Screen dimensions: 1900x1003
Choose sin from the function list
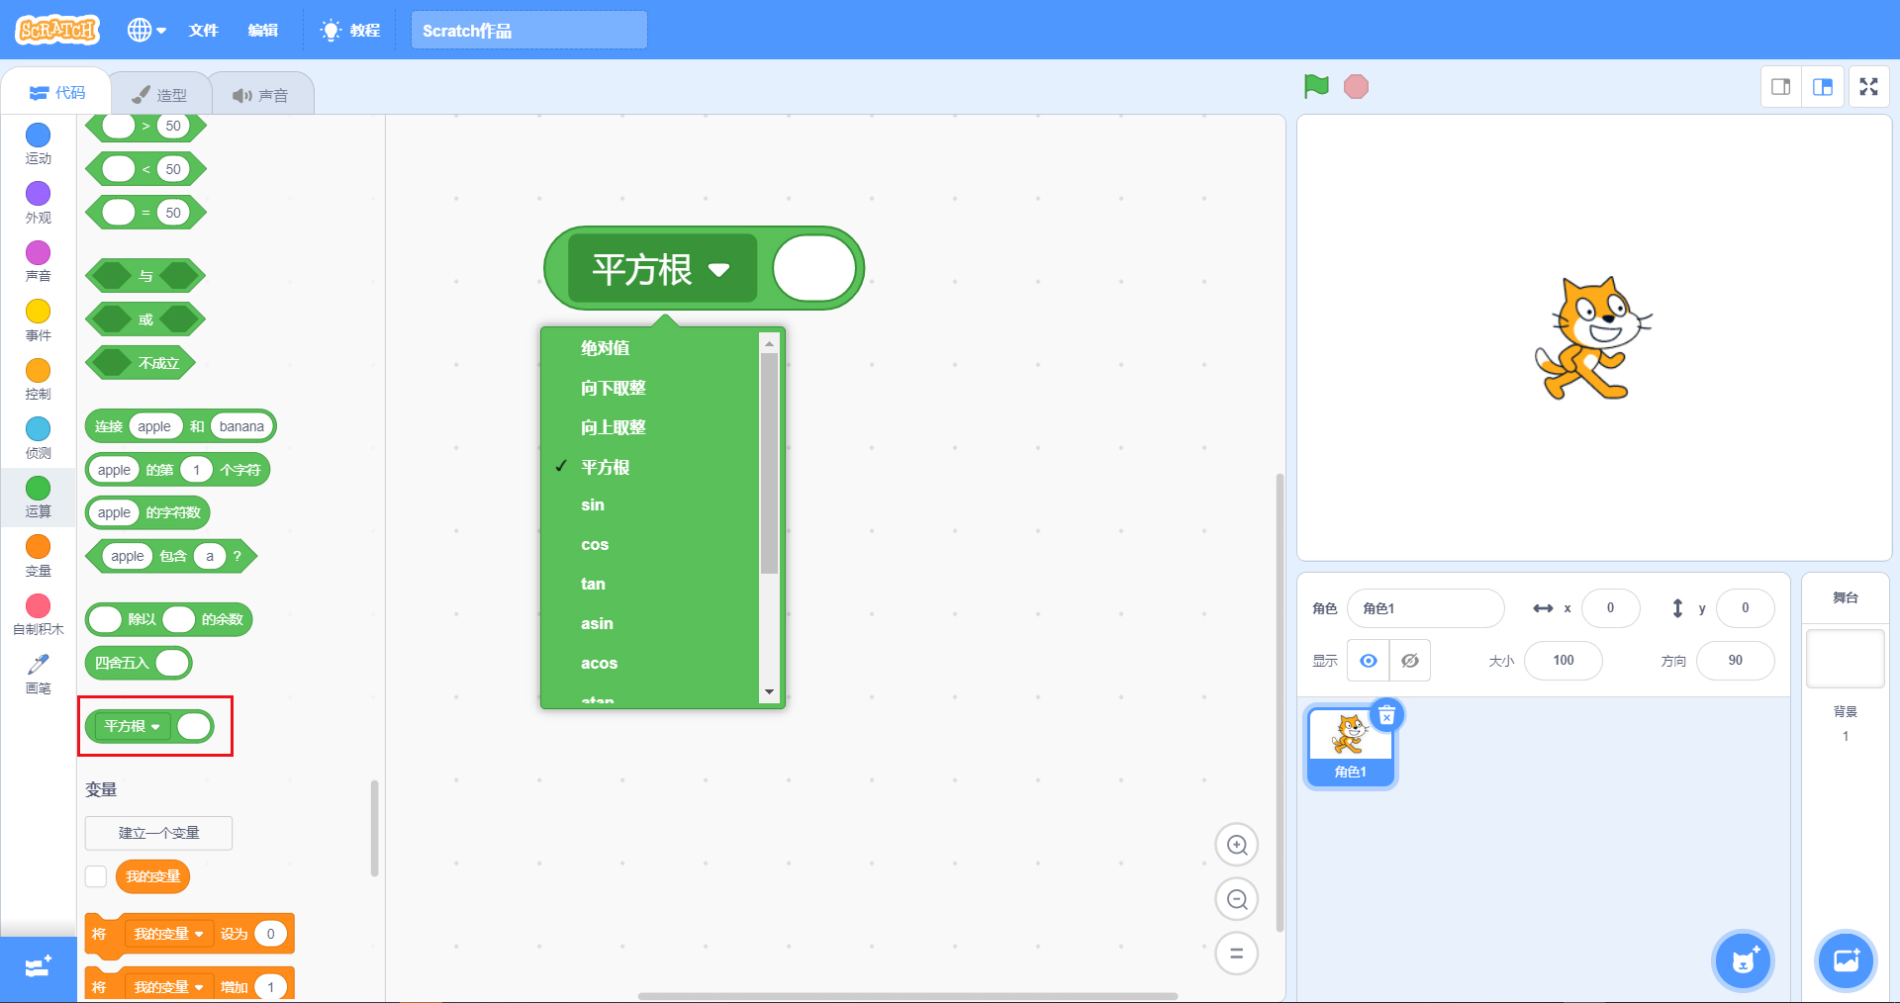click(593, 505)
